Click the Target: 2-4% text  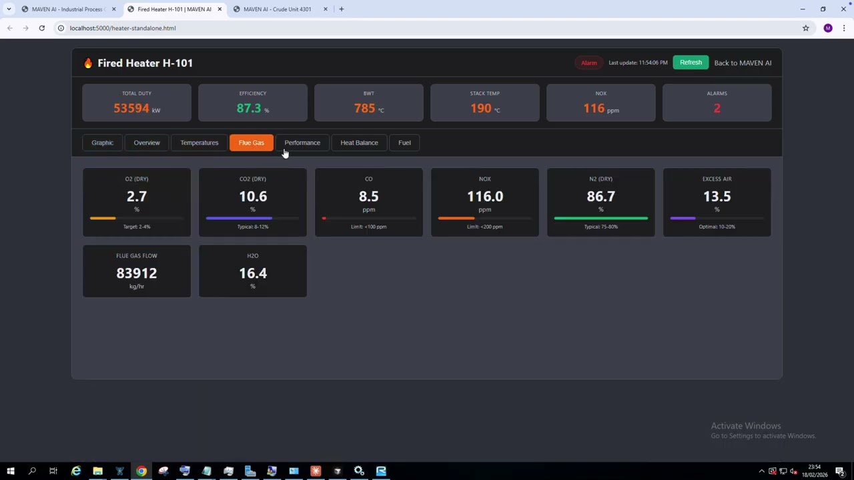pos(137,227)
